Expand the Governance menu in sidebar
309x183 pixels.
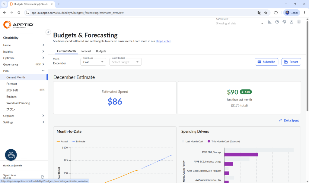pos(24,64)
